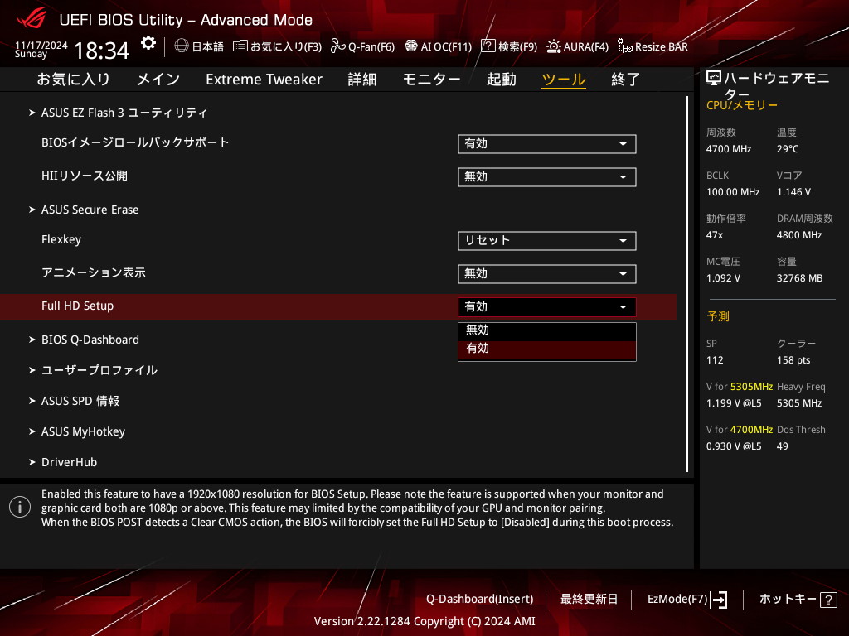The width and height of the screenshot is (849, 636).
Task: Click Q-Dashboard(Insert) button
Action: (480, 600)
